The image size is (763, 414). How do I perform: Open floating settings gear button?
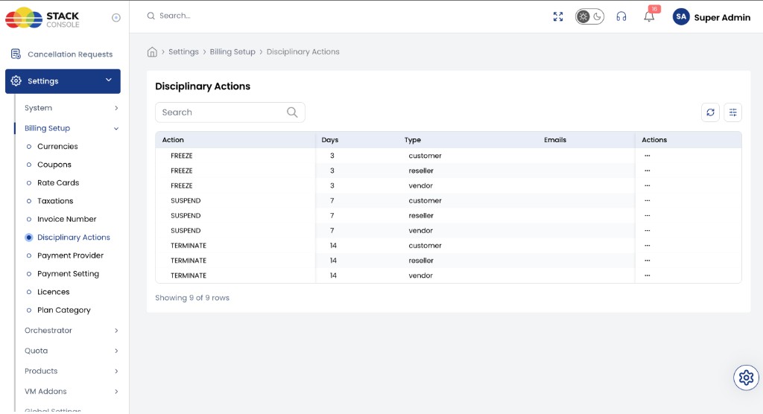pos(746,378)
